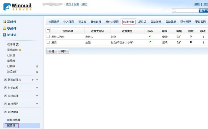Screen dimensions: 208x129
Task: Add a folder with the plus icon beside 其他邮件夹
Action: click(33, 79)
